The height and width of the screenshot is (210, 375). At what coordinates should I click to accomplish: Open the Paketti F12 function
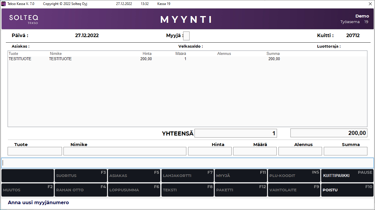241,190
